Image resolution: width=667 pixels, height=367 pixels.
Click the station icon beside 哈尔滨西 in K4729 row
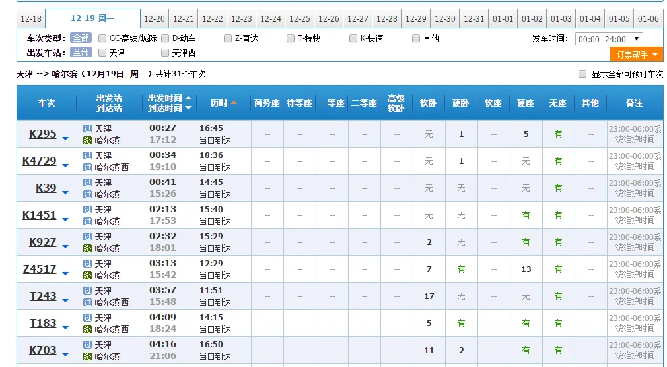tap(87, 167)
